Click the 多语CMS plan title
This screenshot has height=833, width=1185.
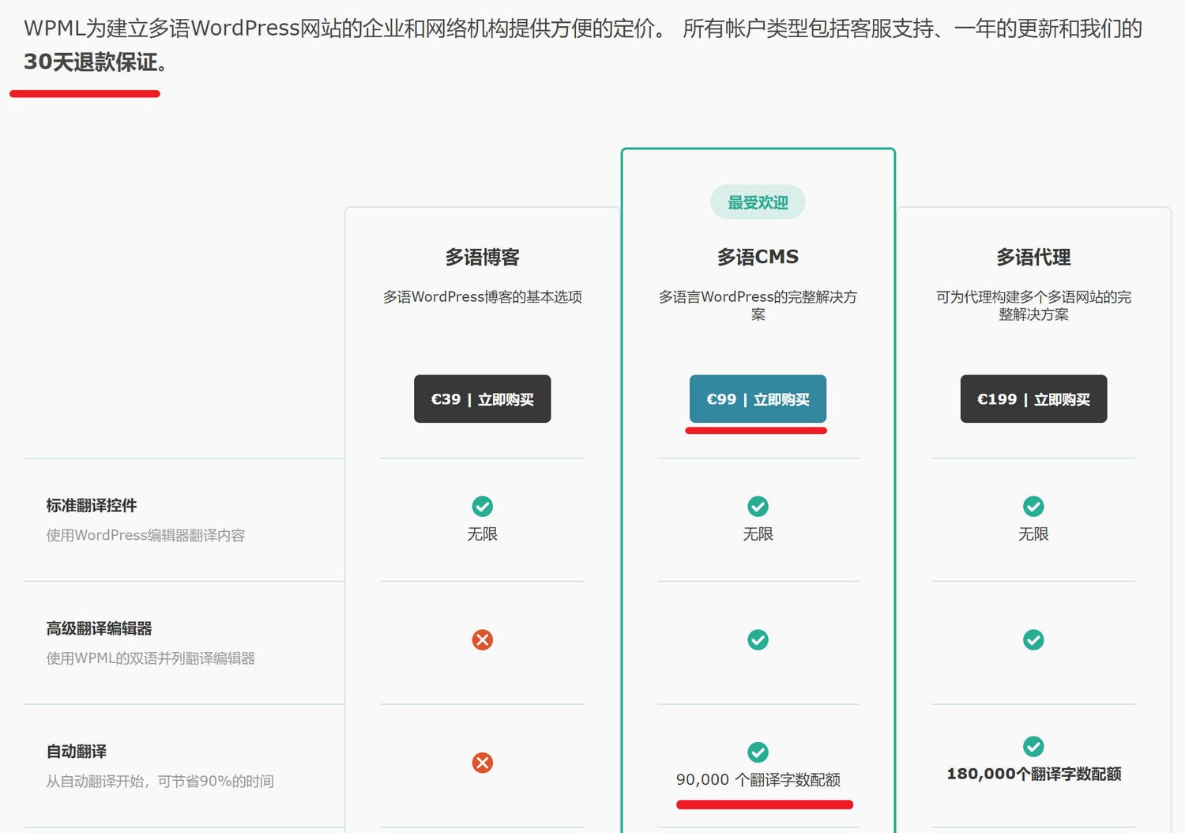(x=758, y=257)
